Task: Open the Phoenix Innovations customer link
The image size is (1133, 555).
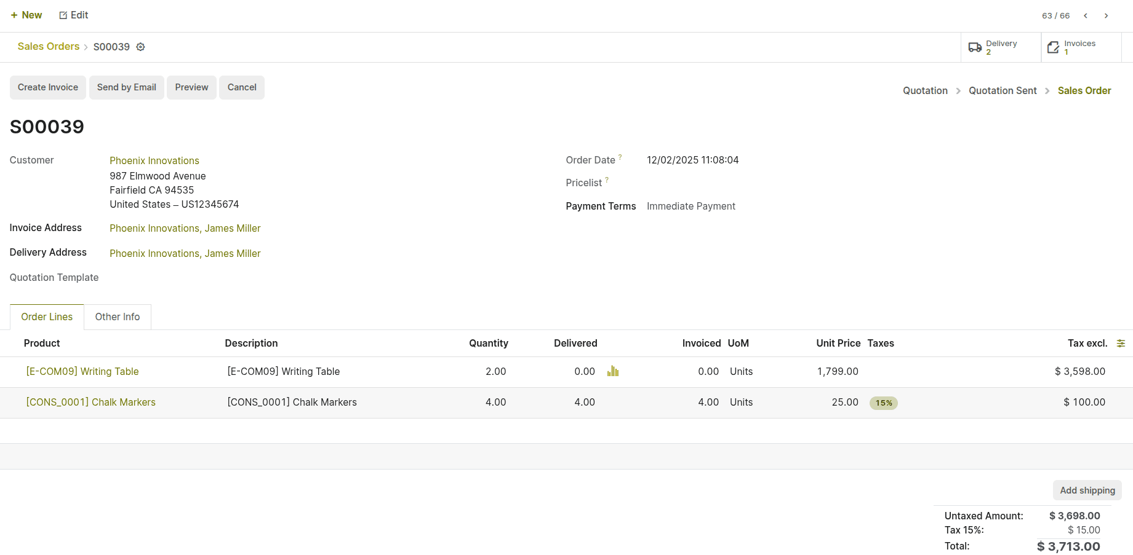Action: coord(154,160)
